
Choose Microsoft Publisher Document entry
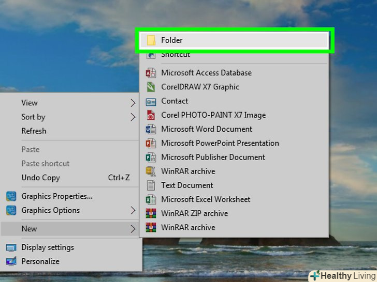[x=213, y=157]
